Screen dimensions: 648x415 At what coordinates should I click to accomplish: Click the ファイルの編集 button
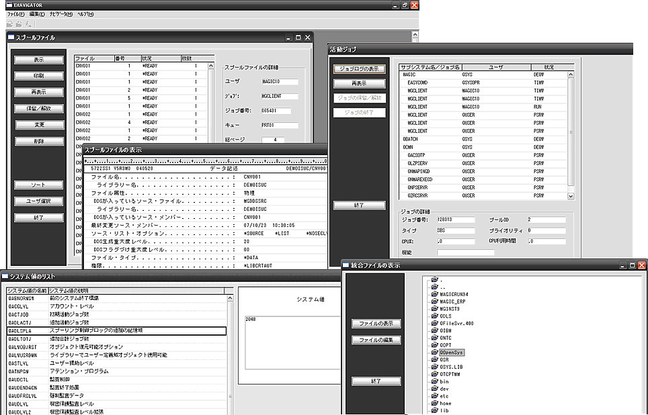tap(376, 340)
